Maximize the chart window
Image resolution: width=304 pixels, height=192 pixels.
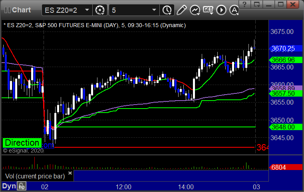pyautogui.click(x=280, y=4)
